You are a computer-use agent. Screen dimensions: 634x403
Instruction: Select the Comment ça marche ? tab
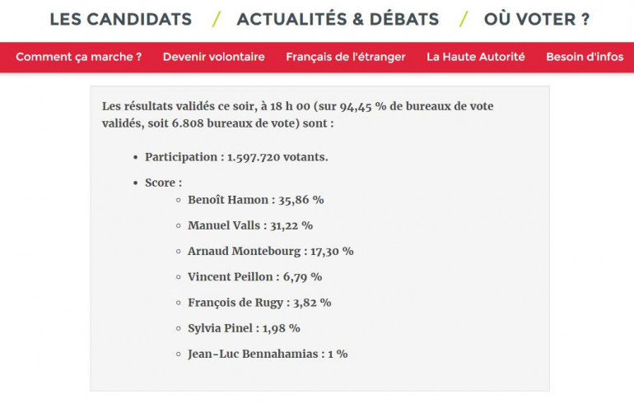pyautogui.click(x=78, y=57)
